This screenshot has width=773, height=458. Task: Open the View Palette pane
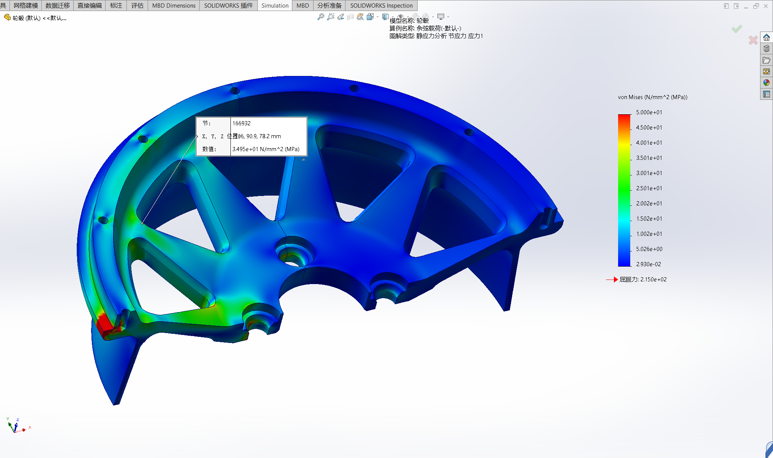pos(767,71)
